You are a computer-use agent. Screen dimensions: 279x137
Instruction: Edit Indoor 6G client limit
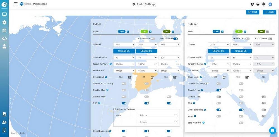pyautogui.click(x=175, y=77)
